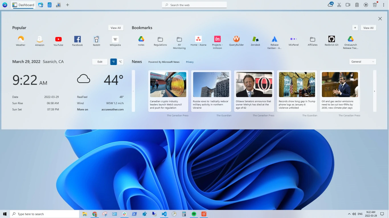
Task: Open a new tab with plus button
Action: (67, 5)
